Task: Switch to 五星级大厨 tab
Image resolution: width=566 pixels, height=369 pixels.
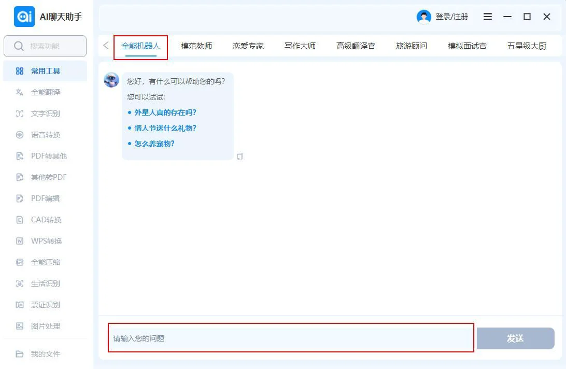Action: click(527, 46)
